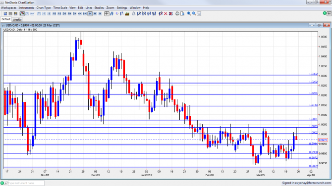Select the Monthly (M) time scale

(100, 14)
